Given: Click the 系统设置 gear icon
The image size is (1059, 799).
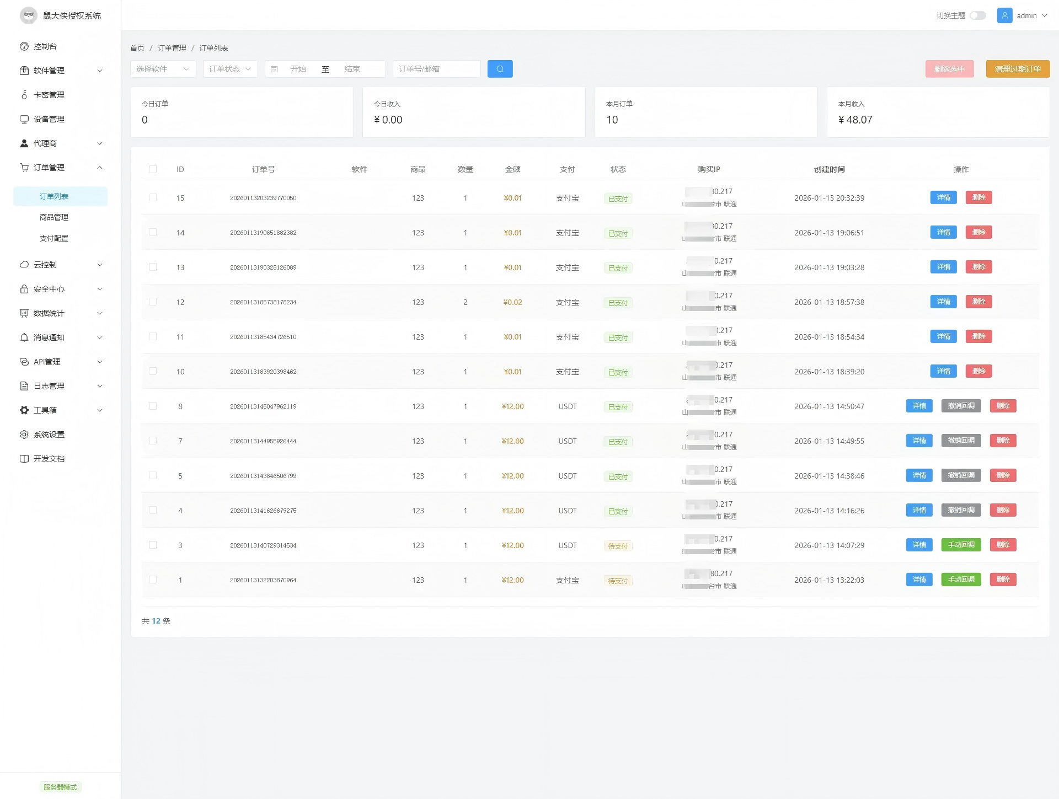Looking at the screenshot, I should click(x=24, y=435).
